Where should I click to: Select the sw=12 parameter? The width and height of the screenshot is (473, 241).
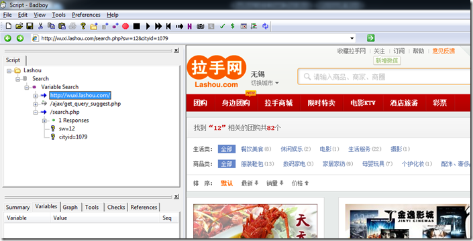tap(66, 129)
